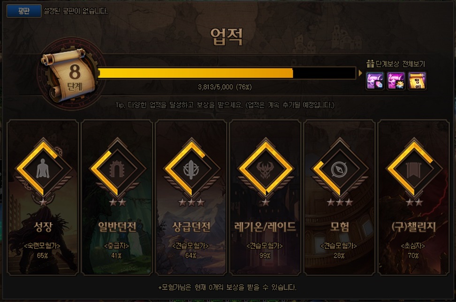Select the yellow 명예 scroll reward icon

click(x=418, y=81)
